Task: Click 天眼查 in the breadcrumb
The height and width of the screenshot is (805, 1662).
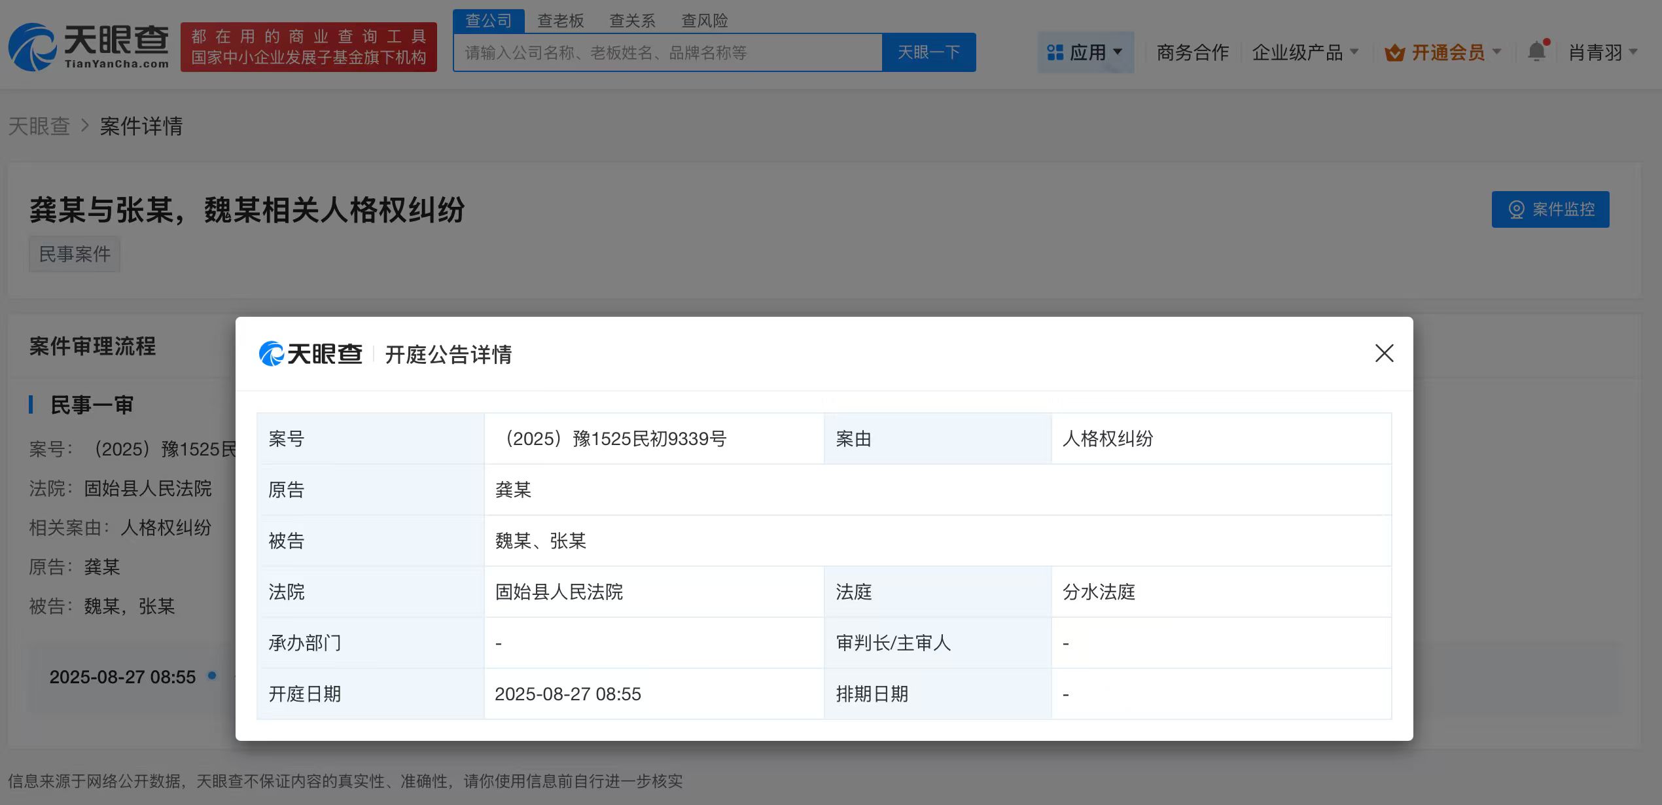Action: (39, 126)
